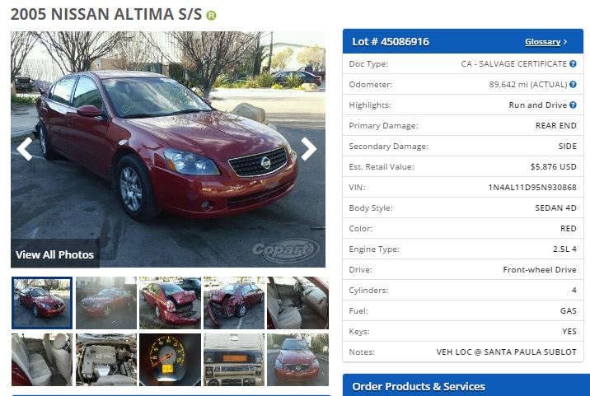Open the Doc Type help icon

(x=573, y=64)
